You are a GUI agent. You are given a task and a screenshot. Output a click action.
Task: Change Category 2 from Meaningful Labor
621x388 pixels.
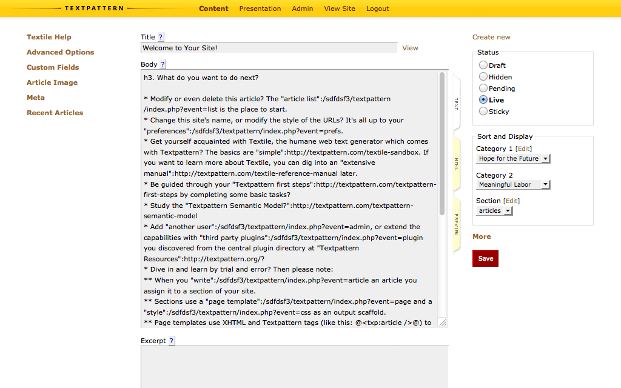click(513, 185)
